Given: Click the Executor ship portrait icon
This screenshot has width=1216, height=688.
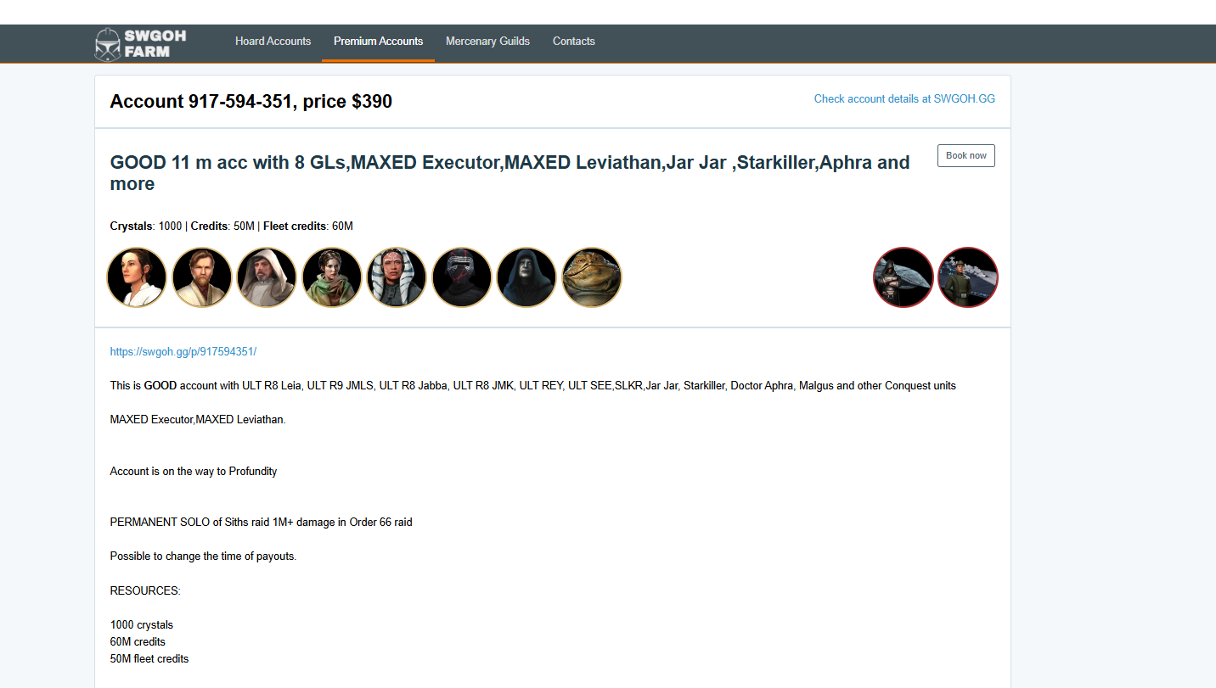Looking at the screenshot, I should 968,277.
